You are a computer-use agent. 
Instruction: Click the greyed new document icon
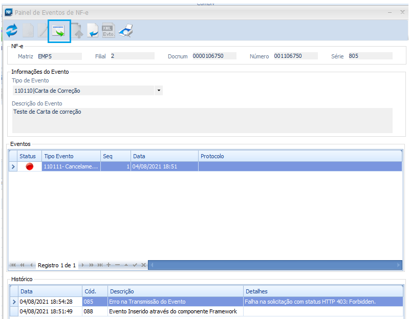28,32
